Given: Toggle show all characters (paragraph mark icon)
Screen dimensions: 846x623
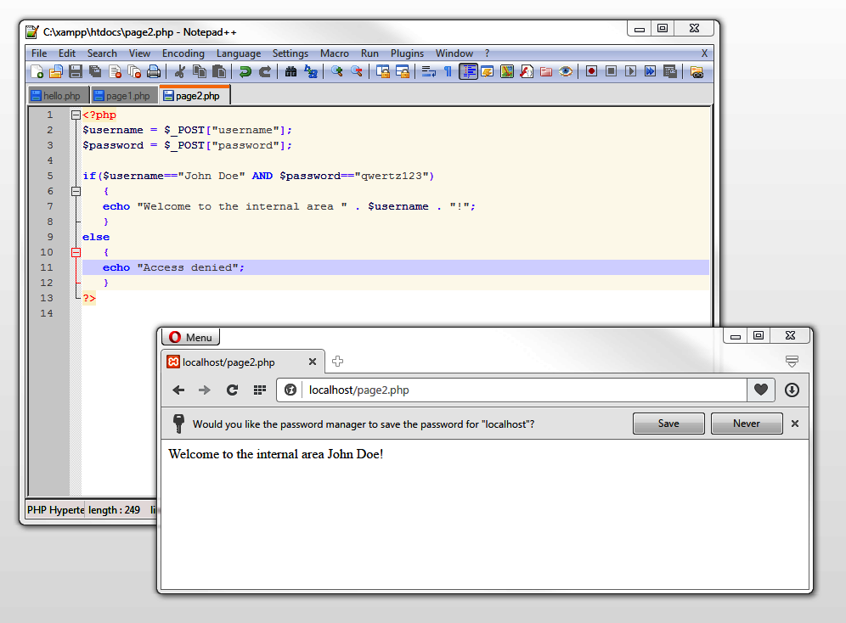Looking at the screenshot, I should pos(446,71).
